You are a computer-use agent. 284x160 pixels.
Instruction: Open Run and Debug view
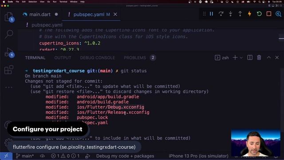point(9,52)
